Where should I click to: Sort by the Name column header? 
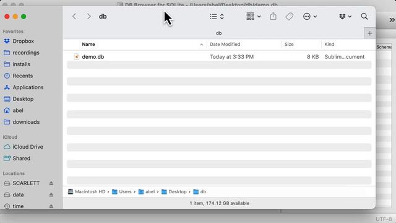coord(88,44)
